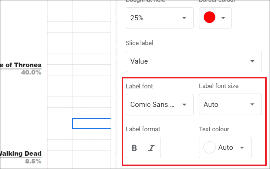Toggle italic label format

click(x=151, y=148)
